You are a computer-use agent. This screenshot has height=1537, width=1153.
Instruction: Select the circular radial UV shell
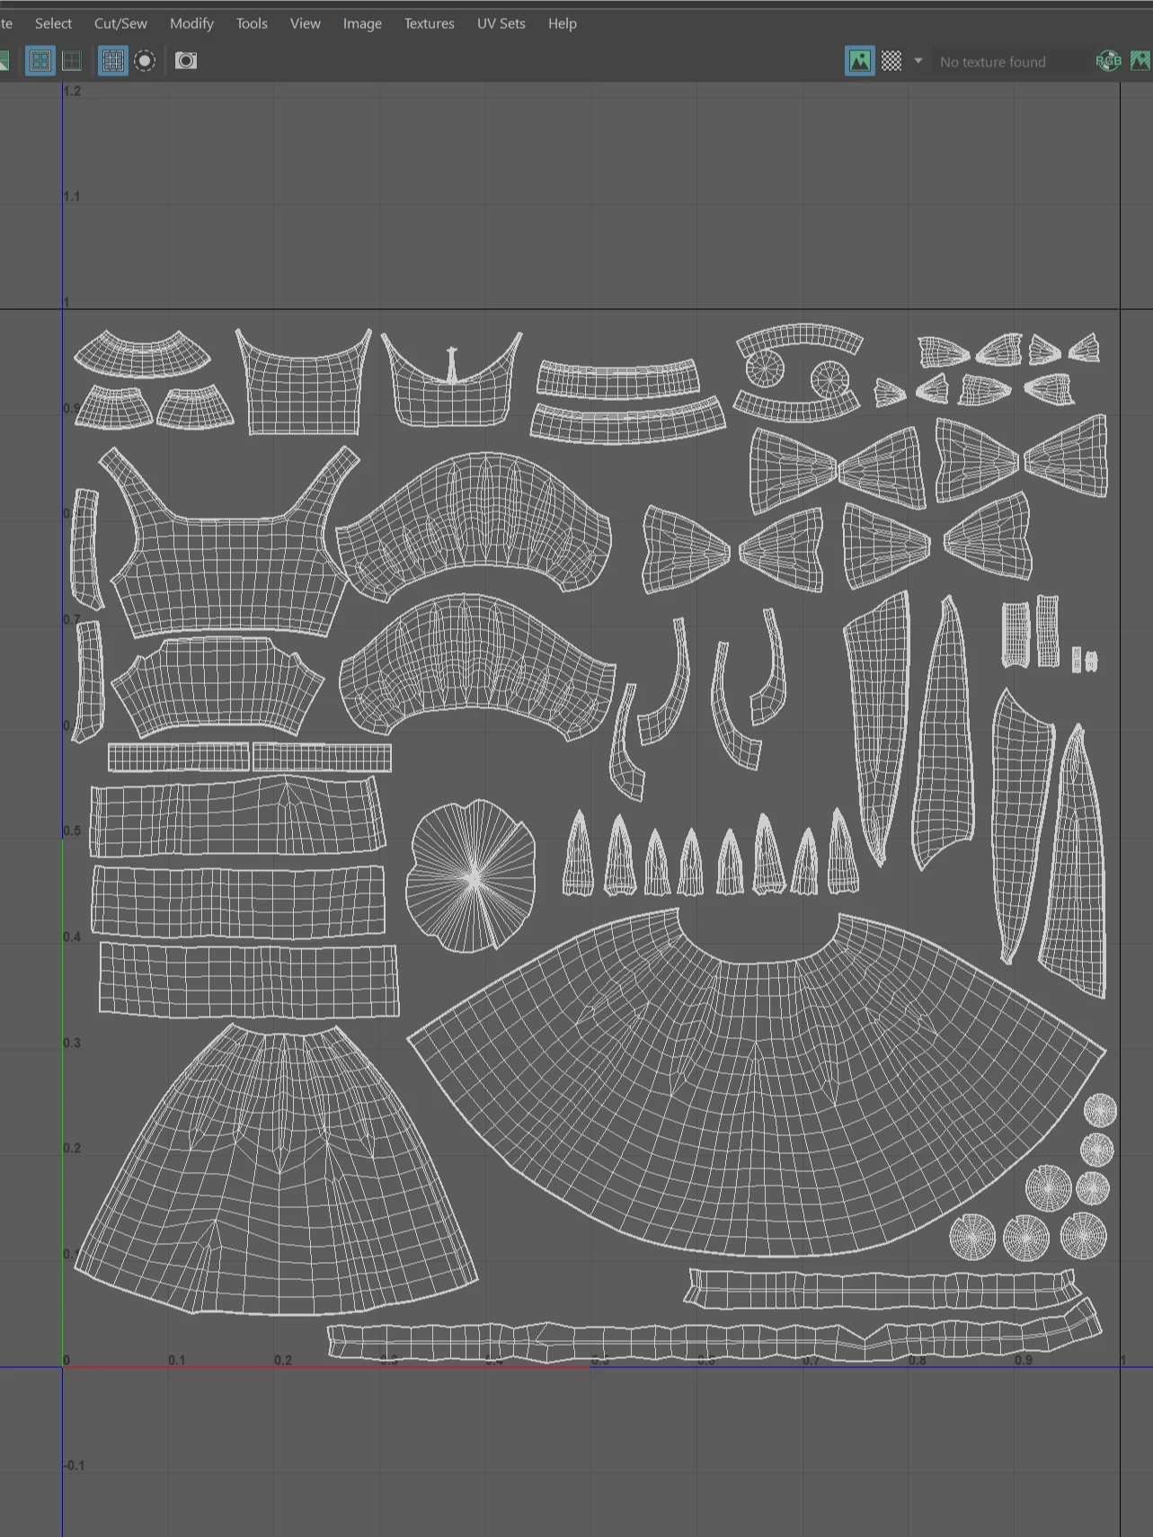[471, 876]
